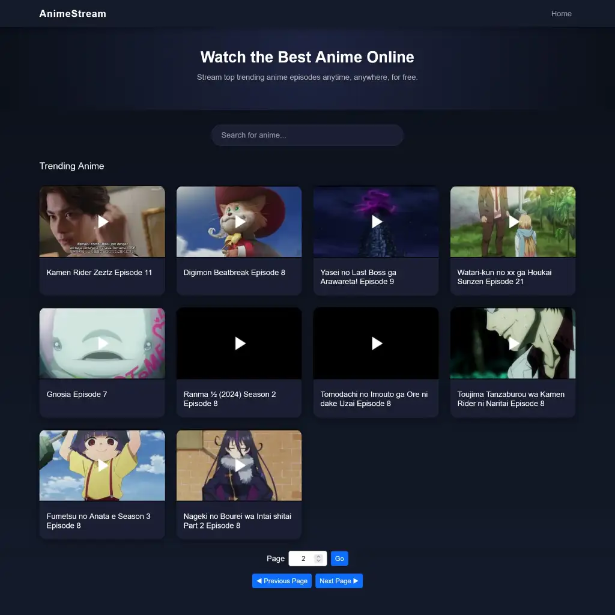Image resolution: width=615 pixels, height=615 pixels.
Task: Open Digimon Beatbreak Episode 8 title
Action: pos(234,273)
